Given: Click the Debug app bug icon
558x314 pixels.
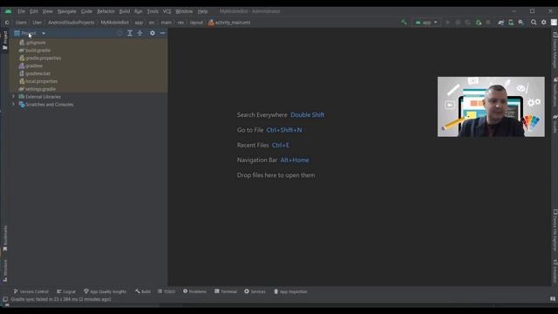Looking at the screenshot, I should pos(479,22).
